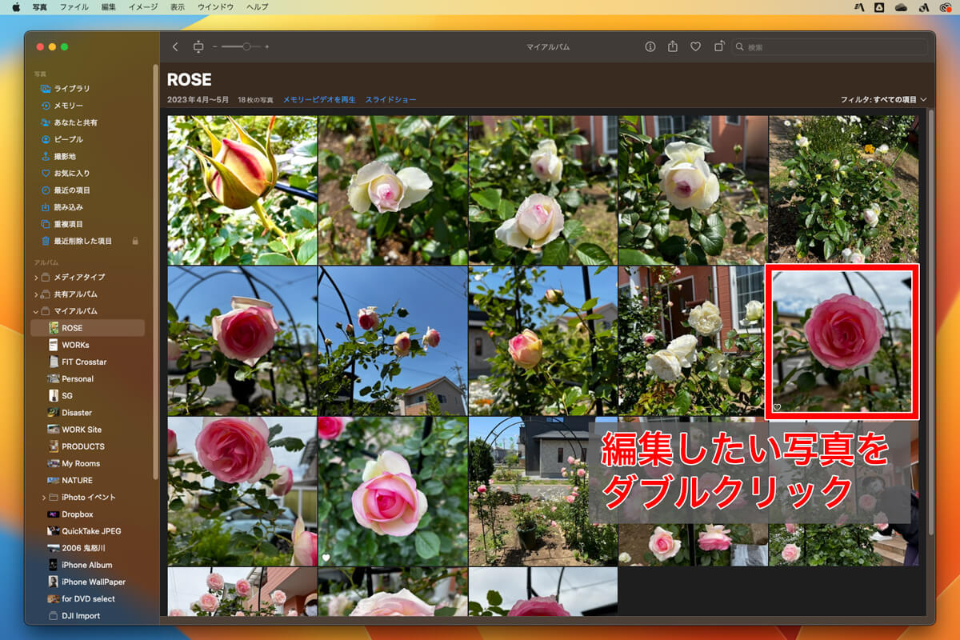
Task: Click the photo grid vertical scrollbar
Action: (x=930, y=320)
